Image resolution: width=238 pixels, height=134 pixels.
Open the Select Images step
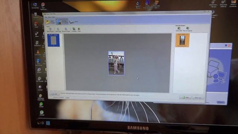point(51,22)
